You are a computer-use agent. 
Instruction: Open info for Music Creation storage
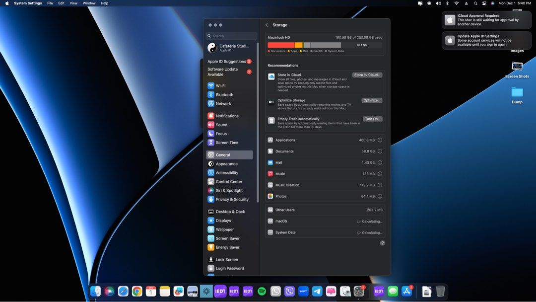coord(380,185)
